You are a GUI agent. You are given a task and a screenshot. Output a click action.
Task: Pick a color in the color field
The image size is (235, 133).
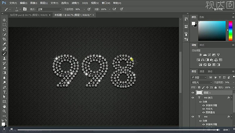pos(212,31)
